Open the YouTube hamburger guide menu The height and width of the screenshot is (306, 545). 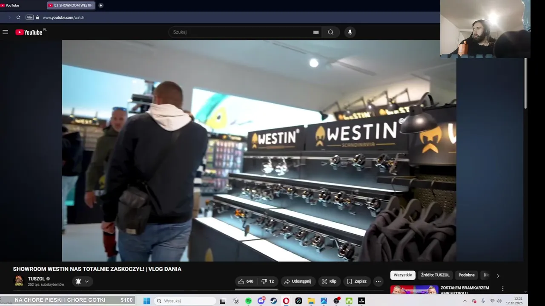pos(5,32)
